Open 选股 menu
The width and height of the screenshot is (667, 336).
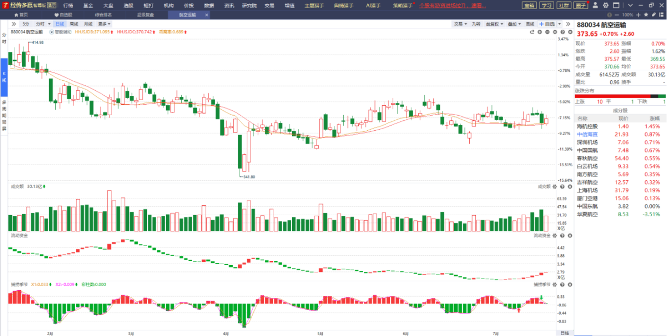[128, 6]
